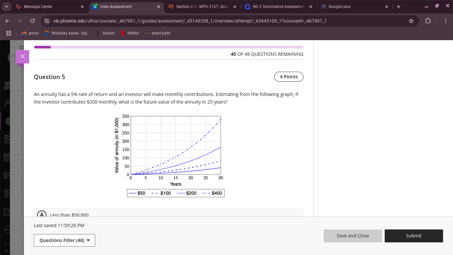This screenshot has width=453, height=255.
Task: Click the Question 5 heading
Action: click(49, 77)
